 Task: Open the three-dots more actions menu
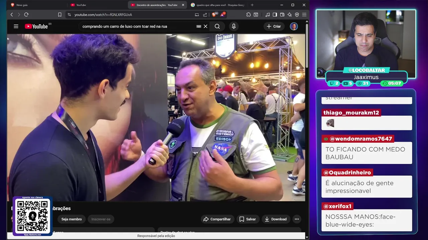[297, 219]
